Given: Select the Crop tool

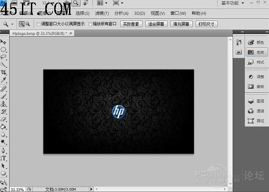Looking at the screenshot, I should tap(3, 72).
